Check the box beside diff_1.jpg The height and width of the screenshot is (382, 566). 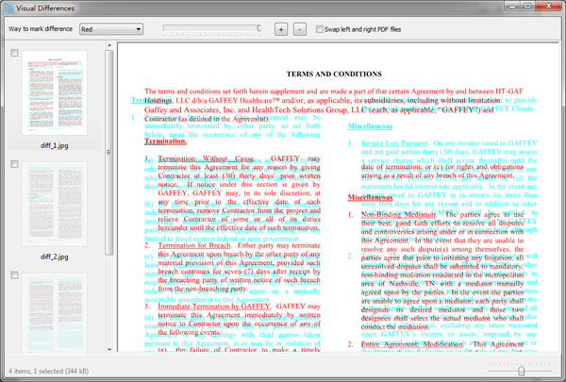(x=14, y=53)
